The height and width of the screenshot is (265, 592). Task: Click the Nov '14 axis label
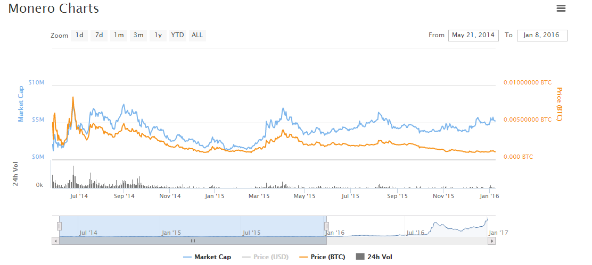(x=170, y=196)
